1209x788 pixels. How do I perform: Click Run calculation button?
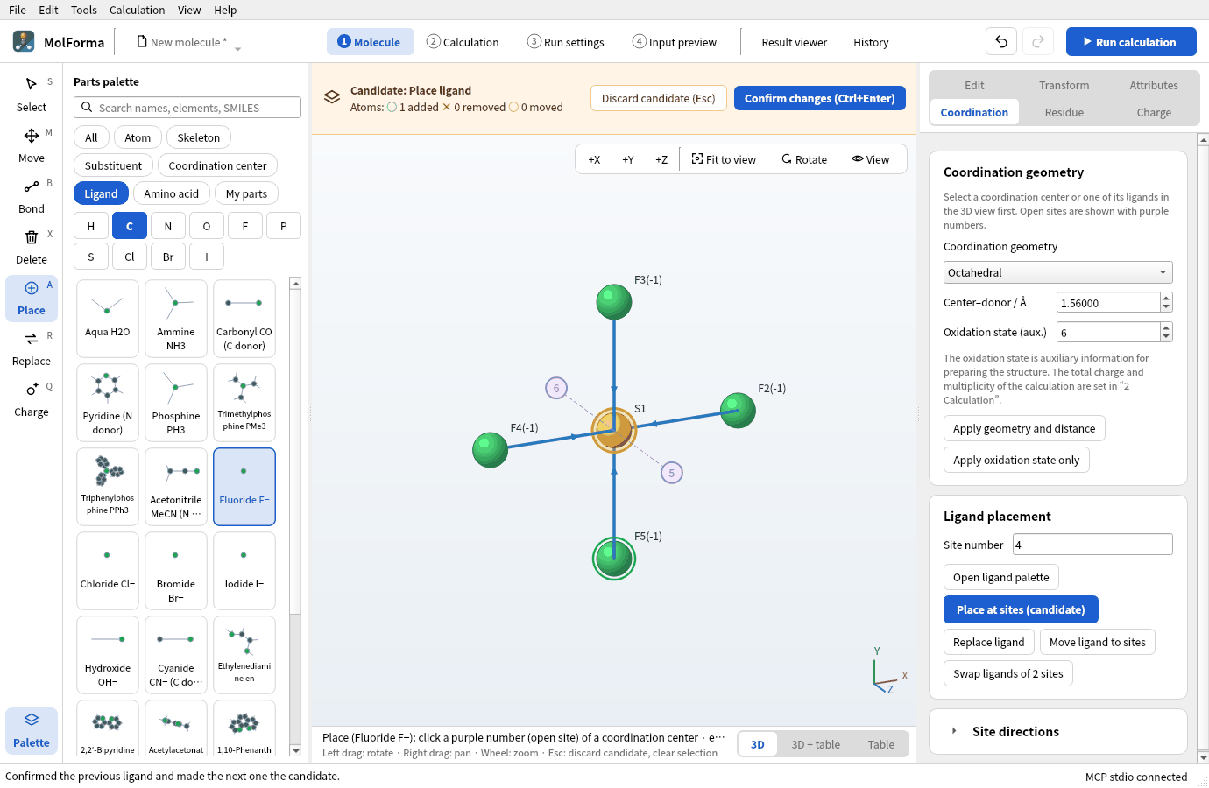[x=1131, y=41]
